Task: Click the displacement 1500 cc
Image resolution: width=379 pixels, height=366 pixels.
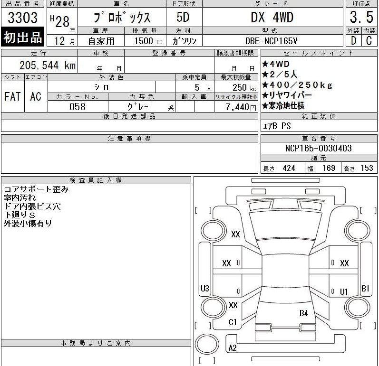Action: tap(148, 41)
